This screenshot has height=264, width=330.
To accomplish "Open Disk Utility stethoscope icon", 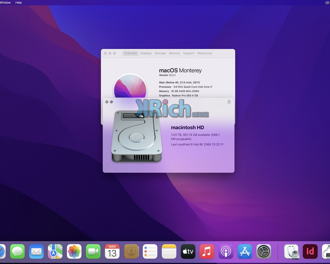I will [x=291, y=251].
